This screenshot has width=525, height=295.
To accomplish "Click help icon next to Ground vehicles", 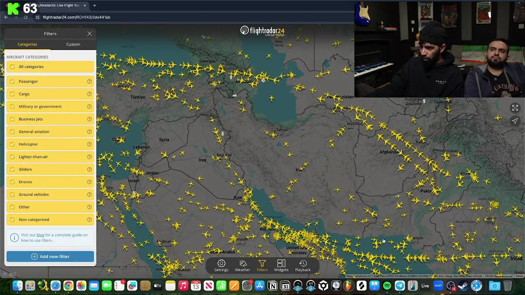I will pyautogui.click(x=89, y=195).
